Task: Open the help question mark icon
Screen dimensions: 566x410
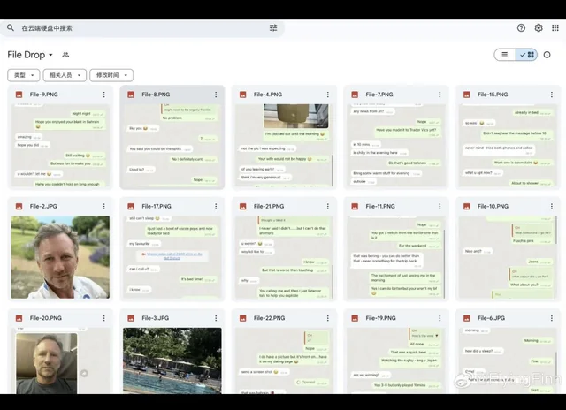Action: click(x=521, y=28)
